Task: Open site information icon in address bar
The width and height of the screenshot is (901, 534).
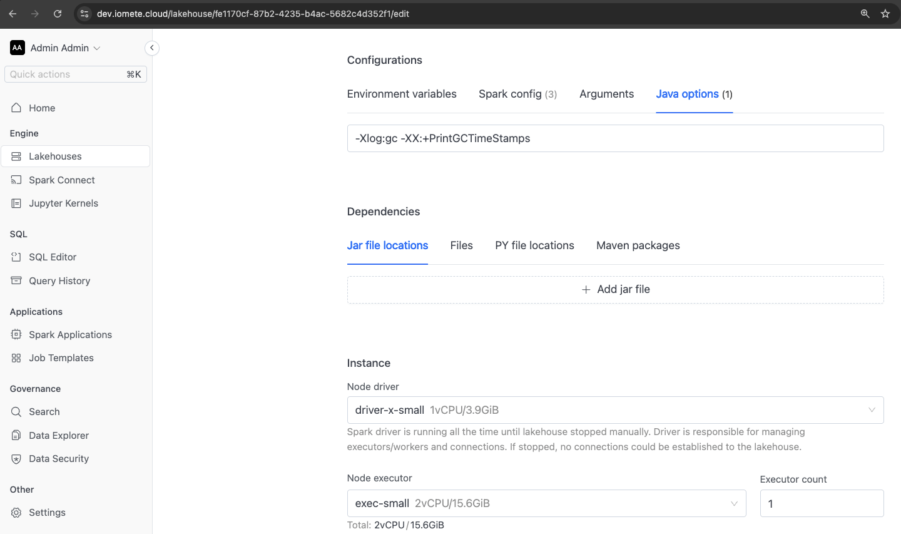Action: (85, 14)
